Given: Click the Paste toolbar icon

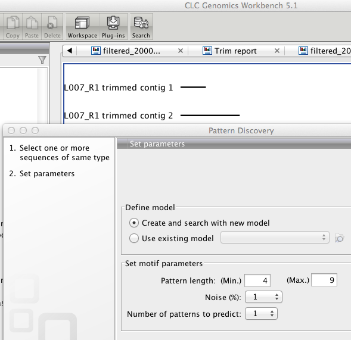Looking at the screenshot, I should tap(32, 27).
